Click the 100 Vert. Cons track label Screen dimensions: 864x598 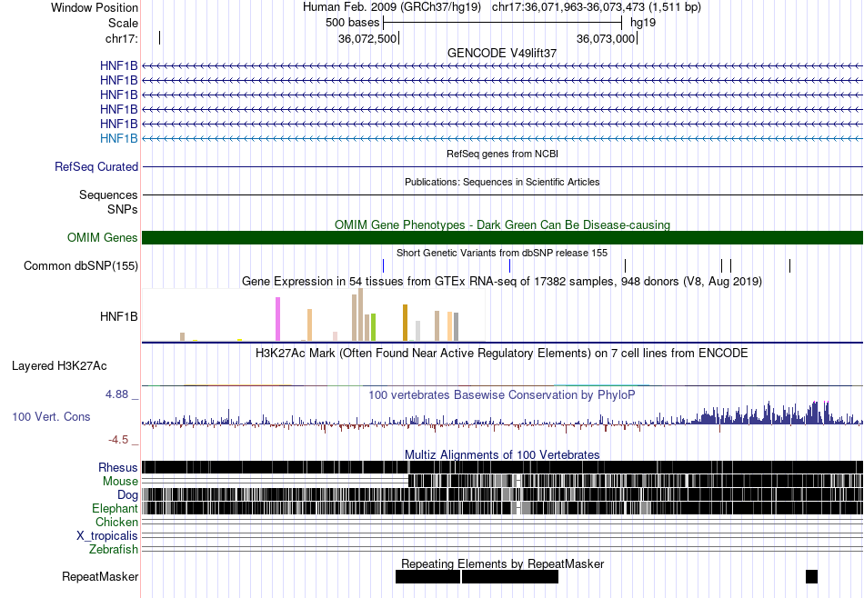[x=51, y=417]
